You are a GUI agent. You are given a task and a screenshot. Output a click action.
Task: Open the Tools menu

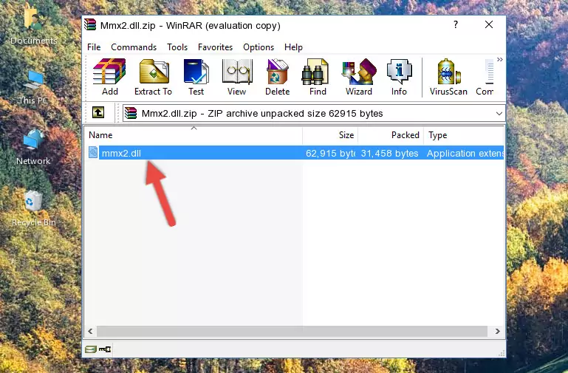click(177, 47)
